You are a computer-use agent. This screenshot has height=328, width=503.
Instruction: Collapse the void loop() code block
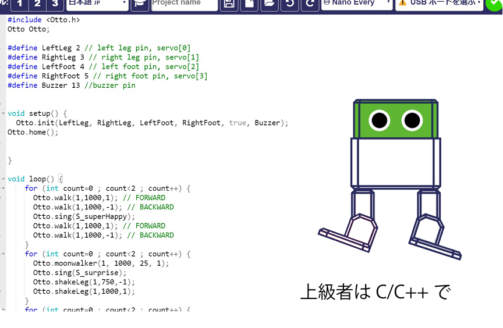[3, 179]
